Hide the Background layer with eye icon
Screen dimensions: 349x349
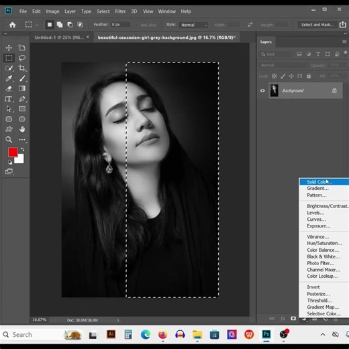tap(262, 91)
